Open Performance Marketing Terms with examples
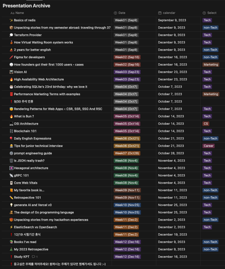 (47, 94)
